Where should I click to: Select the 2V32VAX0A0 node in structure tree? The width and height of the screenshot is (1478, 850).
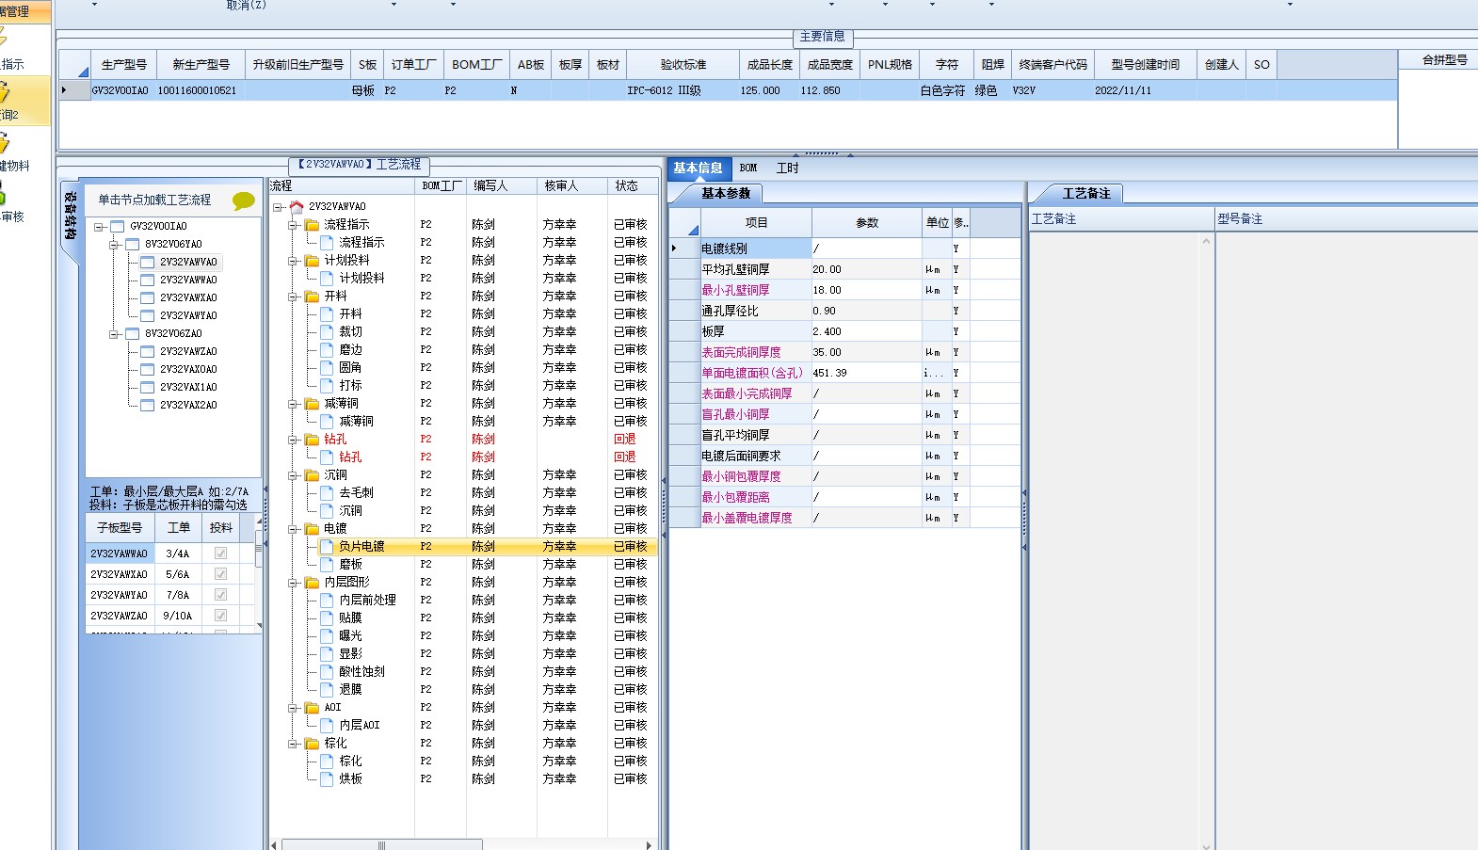coord(188,369)
